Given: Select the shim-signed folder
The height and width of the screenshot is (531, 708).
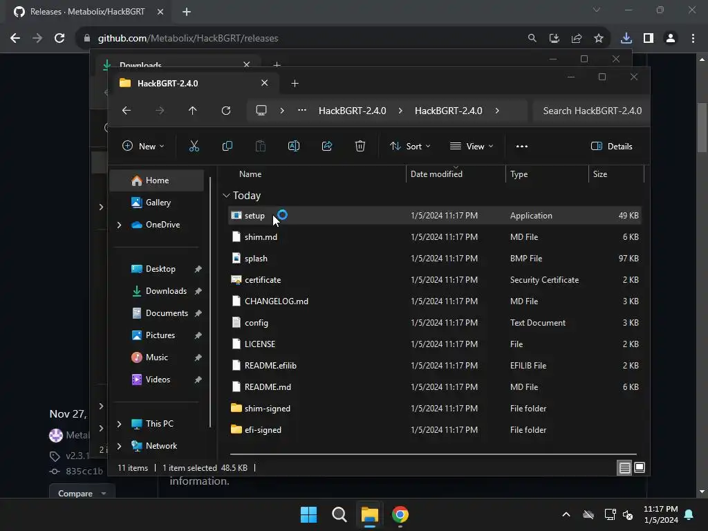Looking at the screenshot, I should (x=435, y=409).
